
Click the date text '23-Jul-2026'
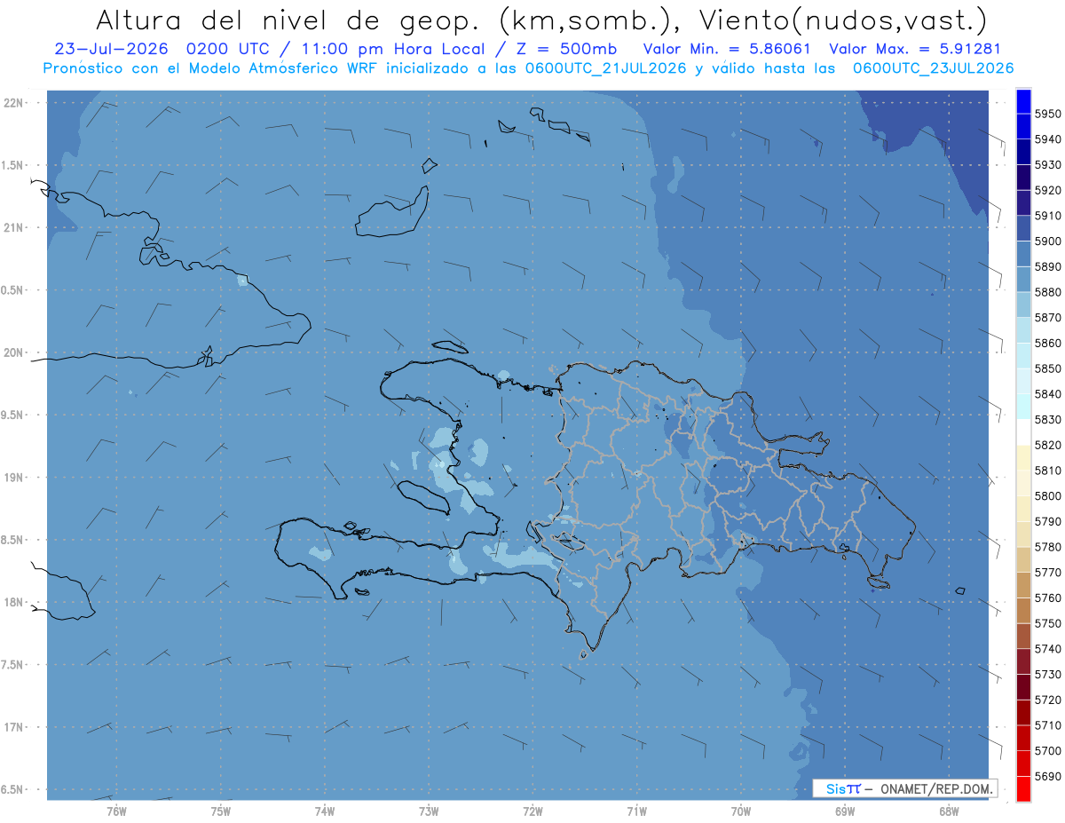pyautogui.click(x=111, y=49)
